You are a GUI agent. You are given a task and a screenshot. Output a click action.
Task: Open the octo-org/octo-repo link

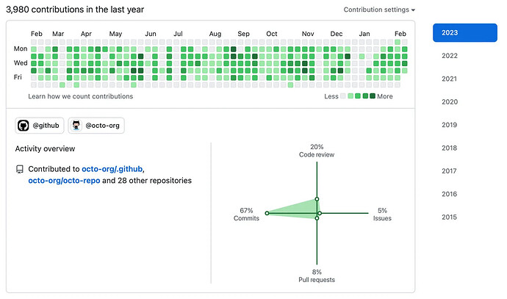coord(64,181)
